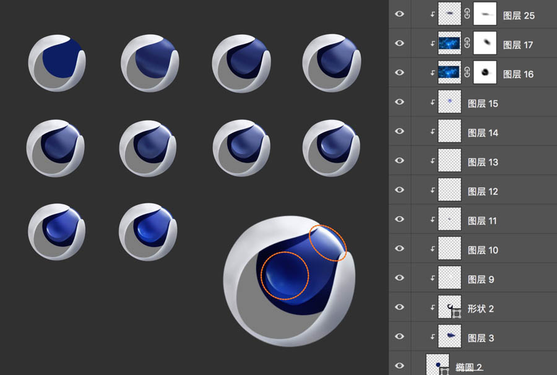Toggle the eye icon for 图层 3
The width and height of the screenshot is (557, 375).
400,336
